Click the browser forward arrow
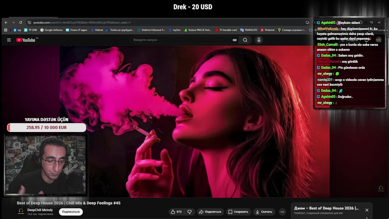 [13, 23]
